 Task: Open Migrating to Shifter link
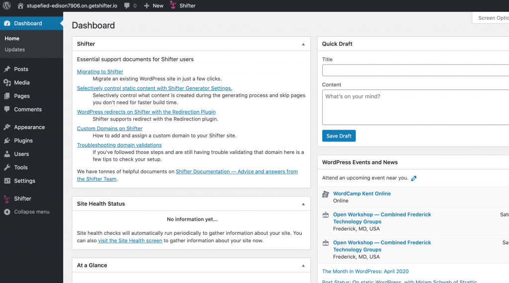point(100,71)
